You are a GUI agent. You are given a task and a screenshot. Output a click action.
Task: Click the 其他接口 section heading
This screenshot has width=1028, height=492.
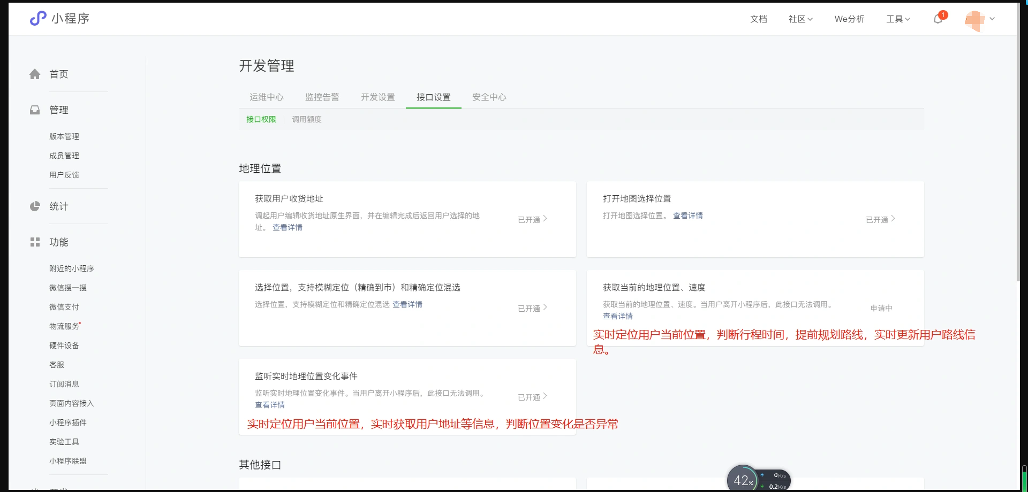260,465
